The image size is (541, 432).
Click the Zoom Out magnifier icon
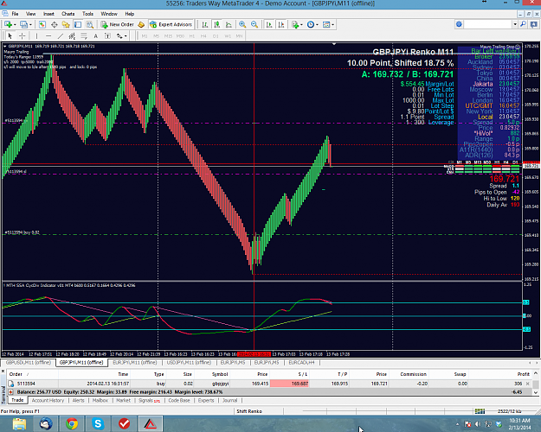coord(254,24)
